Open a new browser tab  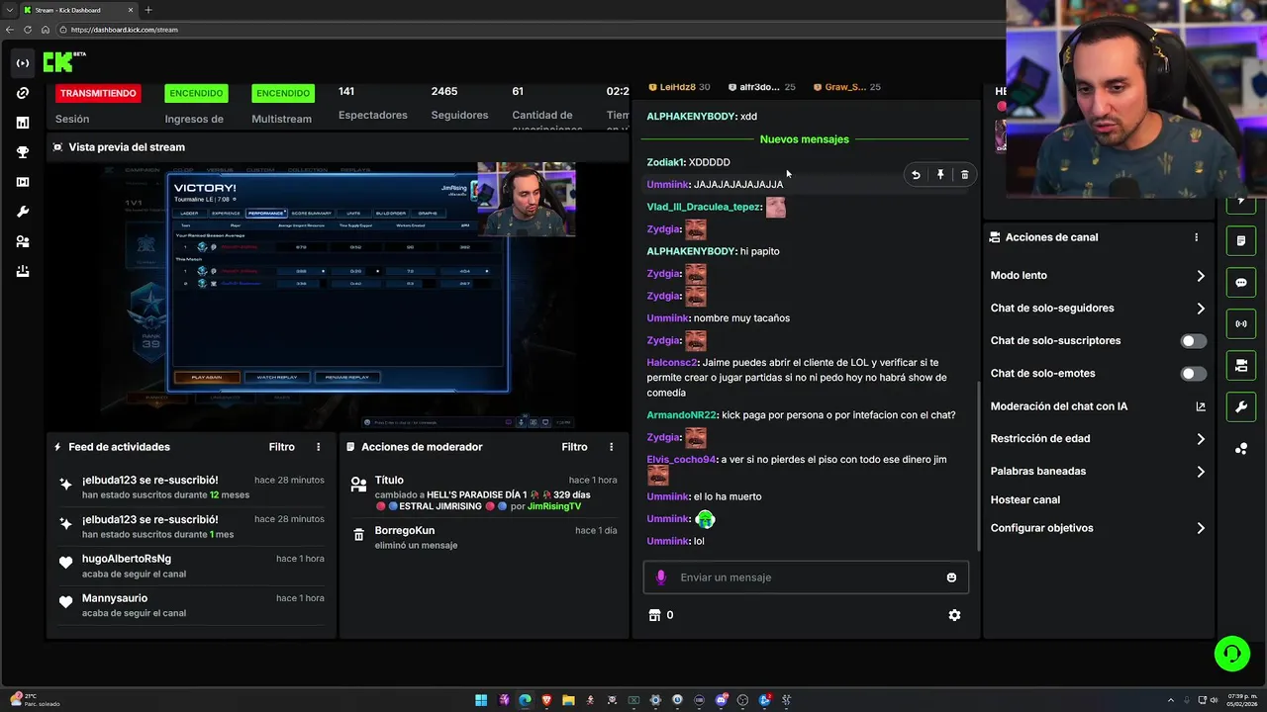click(148, 10)
